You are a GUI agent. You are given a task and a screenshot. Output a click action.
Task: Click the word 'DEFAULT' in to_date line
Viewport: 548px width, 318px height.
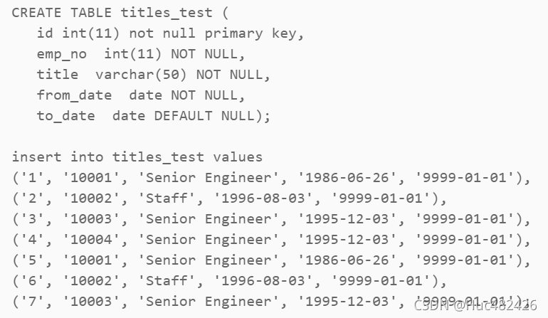point(183,116)
